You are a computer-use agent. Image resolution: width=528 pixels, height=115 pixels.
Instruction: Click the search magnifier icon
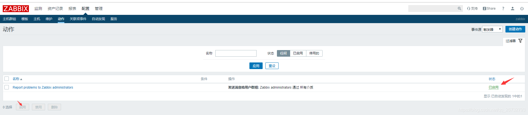coord(459,9)
